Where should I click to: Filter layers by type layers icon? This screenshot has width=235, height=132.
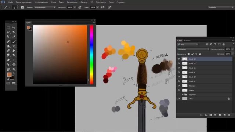click(215, 44)
